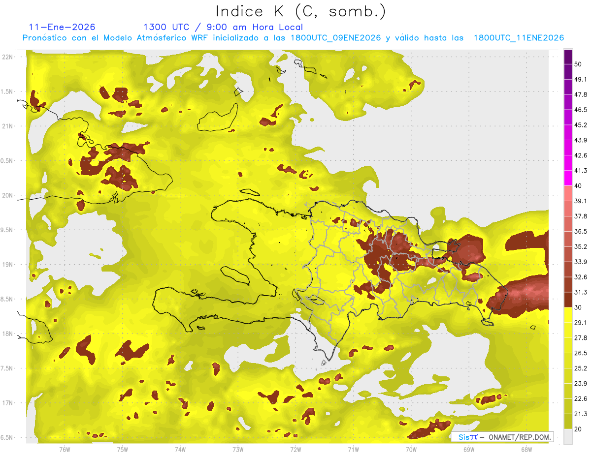Click the '1300 UTC / 9:00 am Hora Local' time label

pos(223,27)
